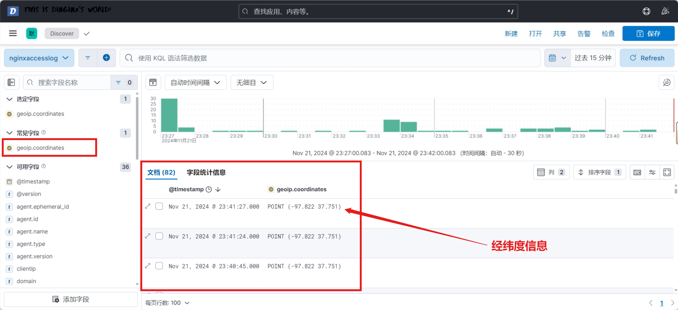Open the newsfeed icon in header
The image size is (678, 310).
[x=665, y=11]
